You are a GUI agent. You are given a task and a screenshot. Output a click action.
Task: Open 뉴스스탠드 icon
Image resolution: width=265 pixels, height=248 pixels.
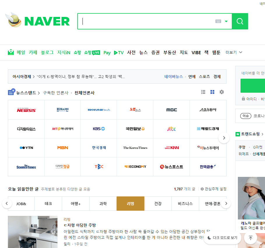coord(11,92)
